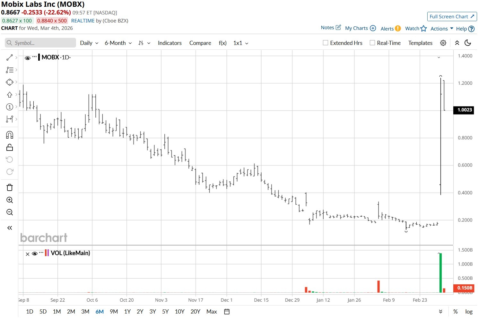Screen dimensions: 478x319
Task: Select the 1Y range tab
Action: (127, 312)
